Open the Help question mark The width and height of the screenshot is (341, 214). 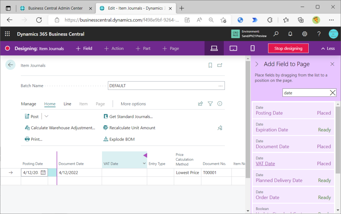pos(319,34)
